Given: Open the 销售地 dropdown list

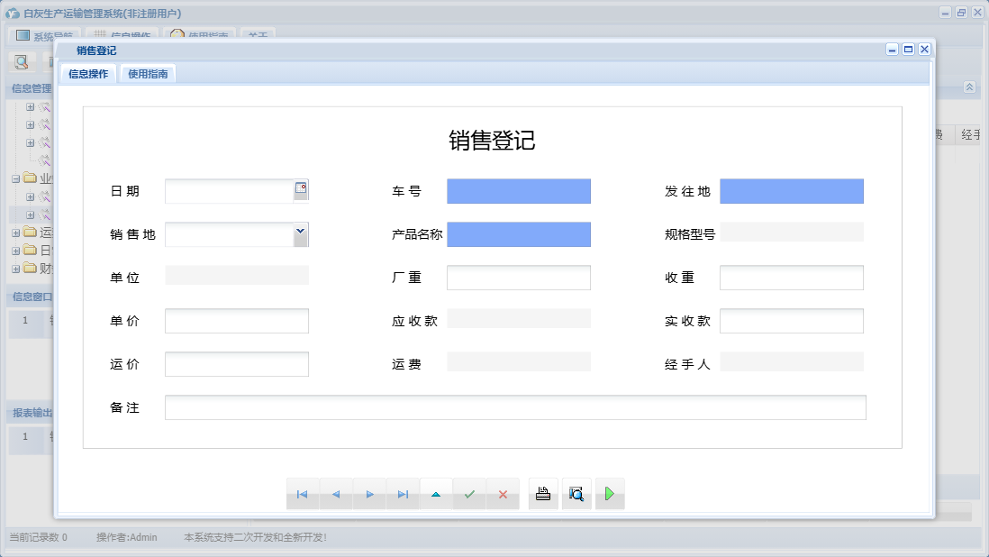Looking at the screenshot, I should point(302,233).
